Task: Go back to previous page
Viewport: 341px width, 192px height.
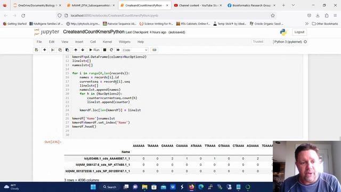Action: 6,15
